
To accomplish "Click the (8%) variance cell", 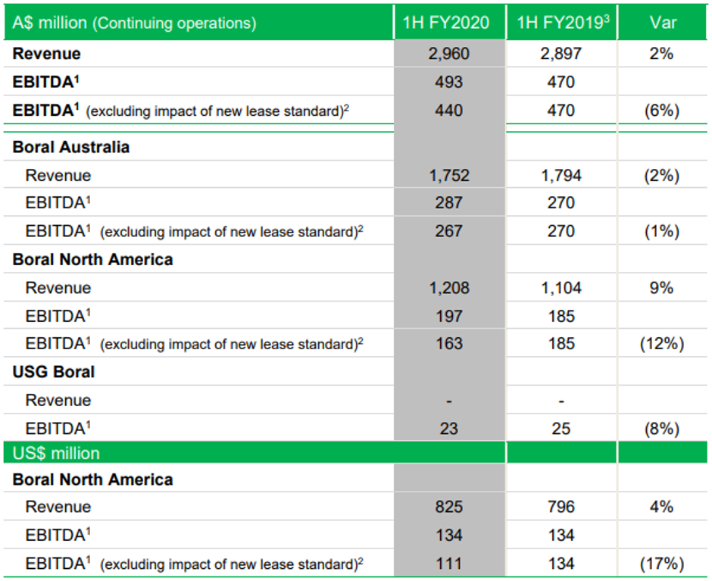I will tap(662, 429).
